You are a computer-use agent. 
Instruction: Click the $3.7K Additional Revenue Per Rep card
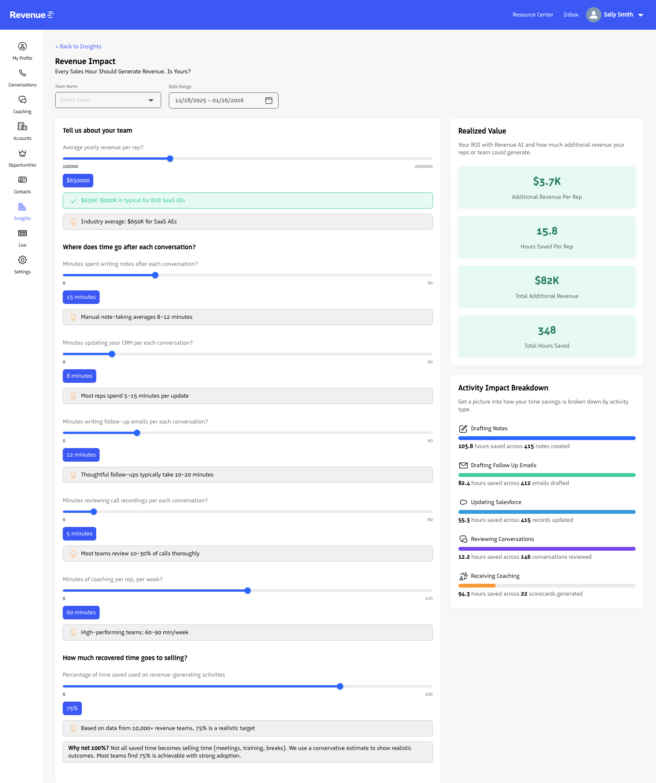[547, 188]
